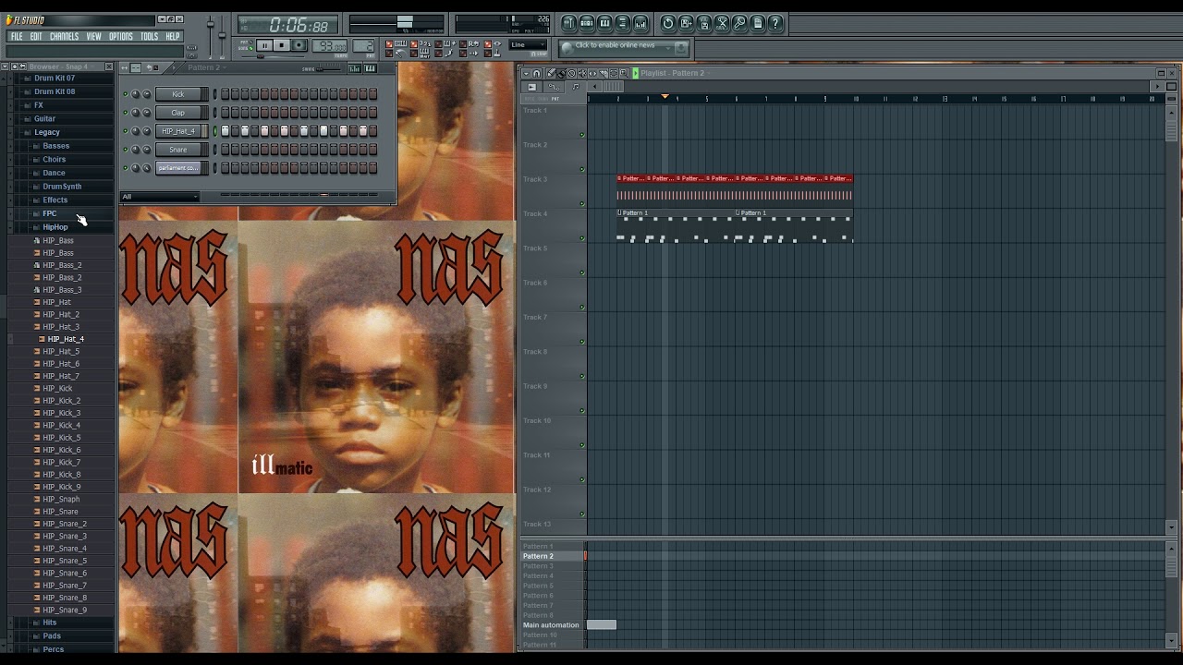Open the one-click audio recording icon
The image size is (1183, 665).
coord(739,23)
